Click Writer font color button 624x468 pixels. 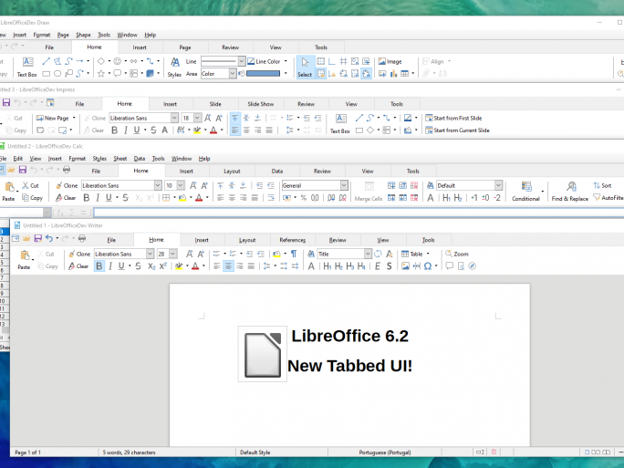pos(195,266)
